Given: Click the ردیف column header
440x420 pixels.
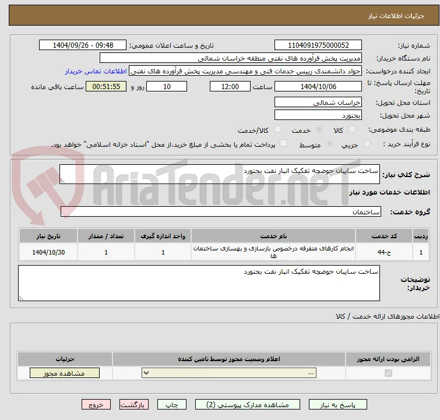Looking at the screenshot, I should pyautogui.click(x=421, y=236).
